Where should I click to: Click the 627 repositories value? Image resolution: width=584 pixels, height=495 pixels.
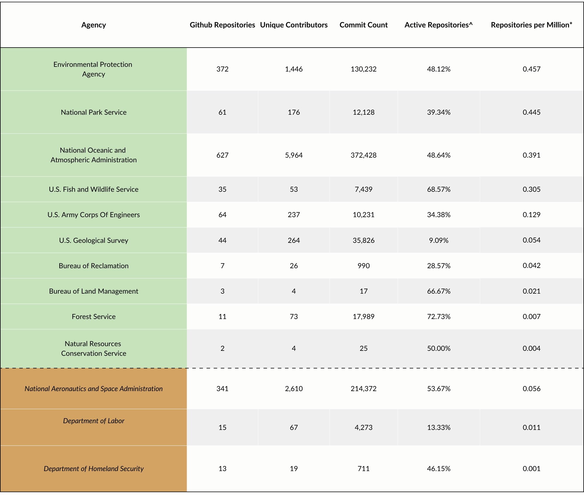[223, 155]
